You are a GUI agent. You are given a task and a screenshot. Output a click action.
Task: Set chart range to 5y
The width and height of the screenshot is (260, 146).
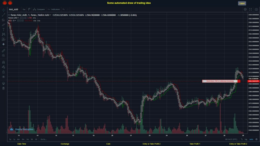[x=10, y=139]
